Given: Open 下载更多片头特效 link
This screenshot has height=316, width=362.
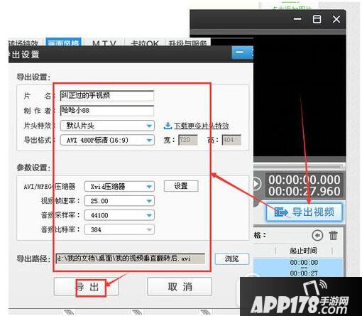Looking at the screenshot, I should (x=202, y=126).
